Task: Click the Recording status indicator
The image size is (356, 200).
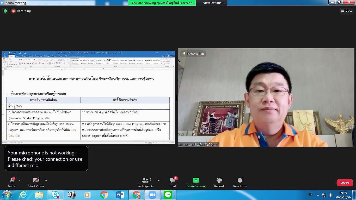Action: tap(21, 11)
